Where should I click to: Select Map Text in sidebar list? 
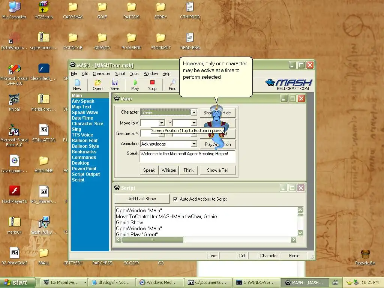click(81, 107)
